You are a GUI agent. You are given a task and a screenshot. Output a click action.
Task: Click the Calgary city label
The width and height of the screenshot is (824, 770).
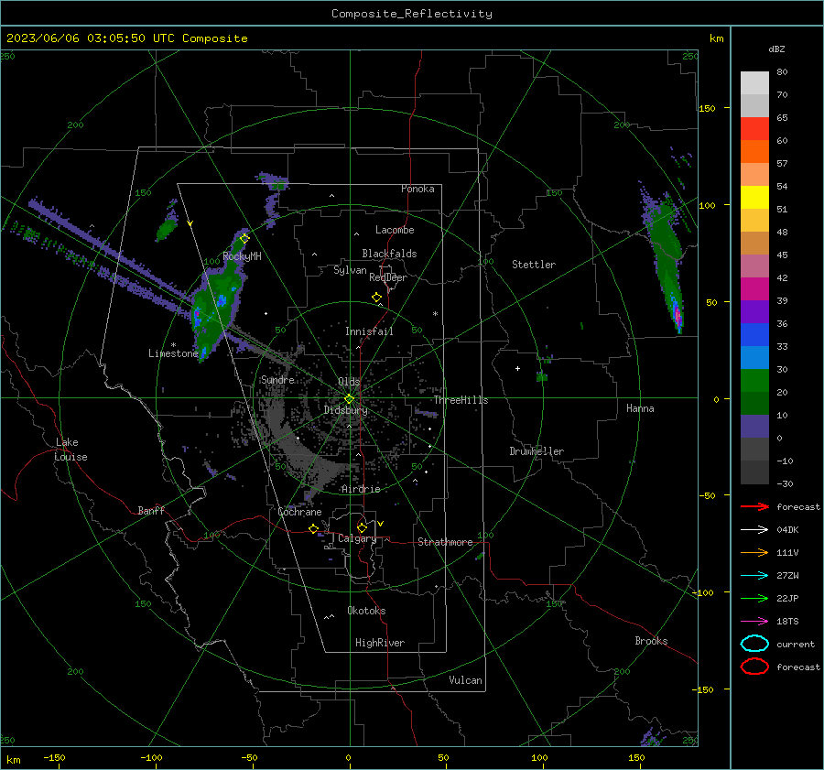[357, 538]
